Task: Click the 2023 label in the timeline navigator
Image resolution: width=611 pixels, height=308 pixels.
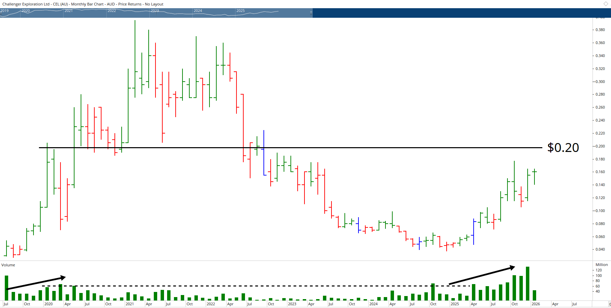Action: (x=155, y=11)
